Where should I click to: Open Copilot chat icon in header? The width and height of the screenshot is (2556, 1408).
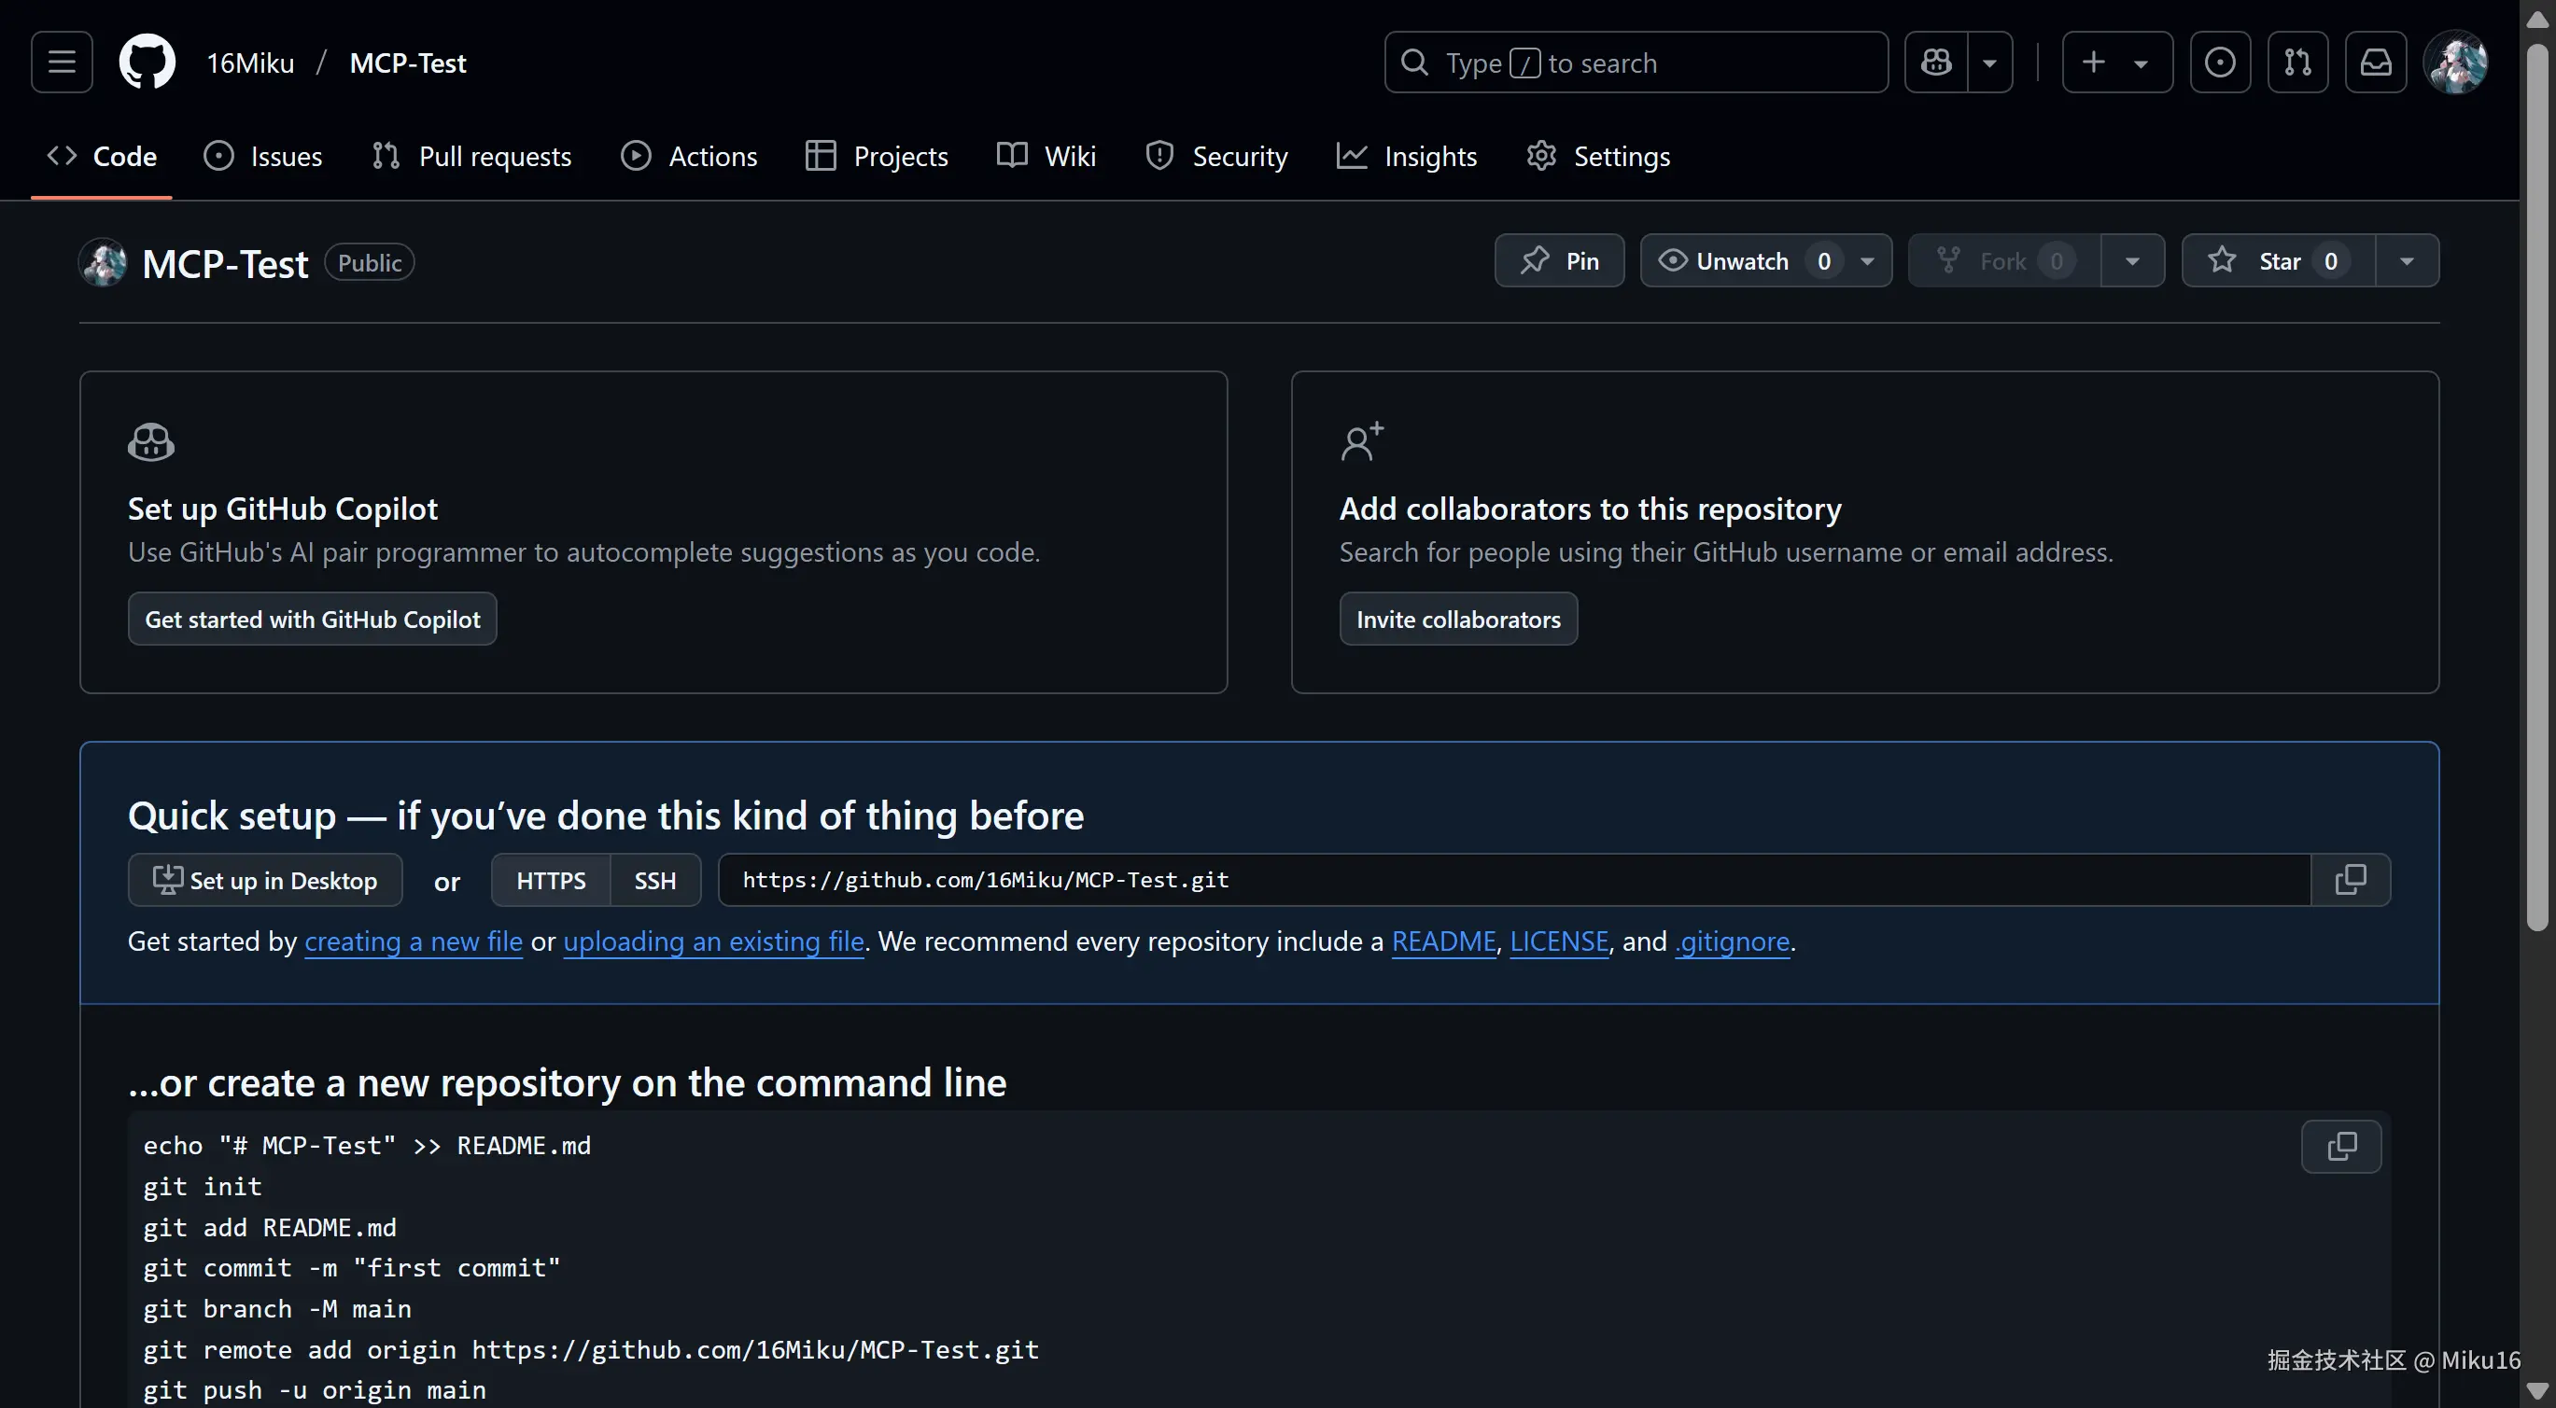1936,63
